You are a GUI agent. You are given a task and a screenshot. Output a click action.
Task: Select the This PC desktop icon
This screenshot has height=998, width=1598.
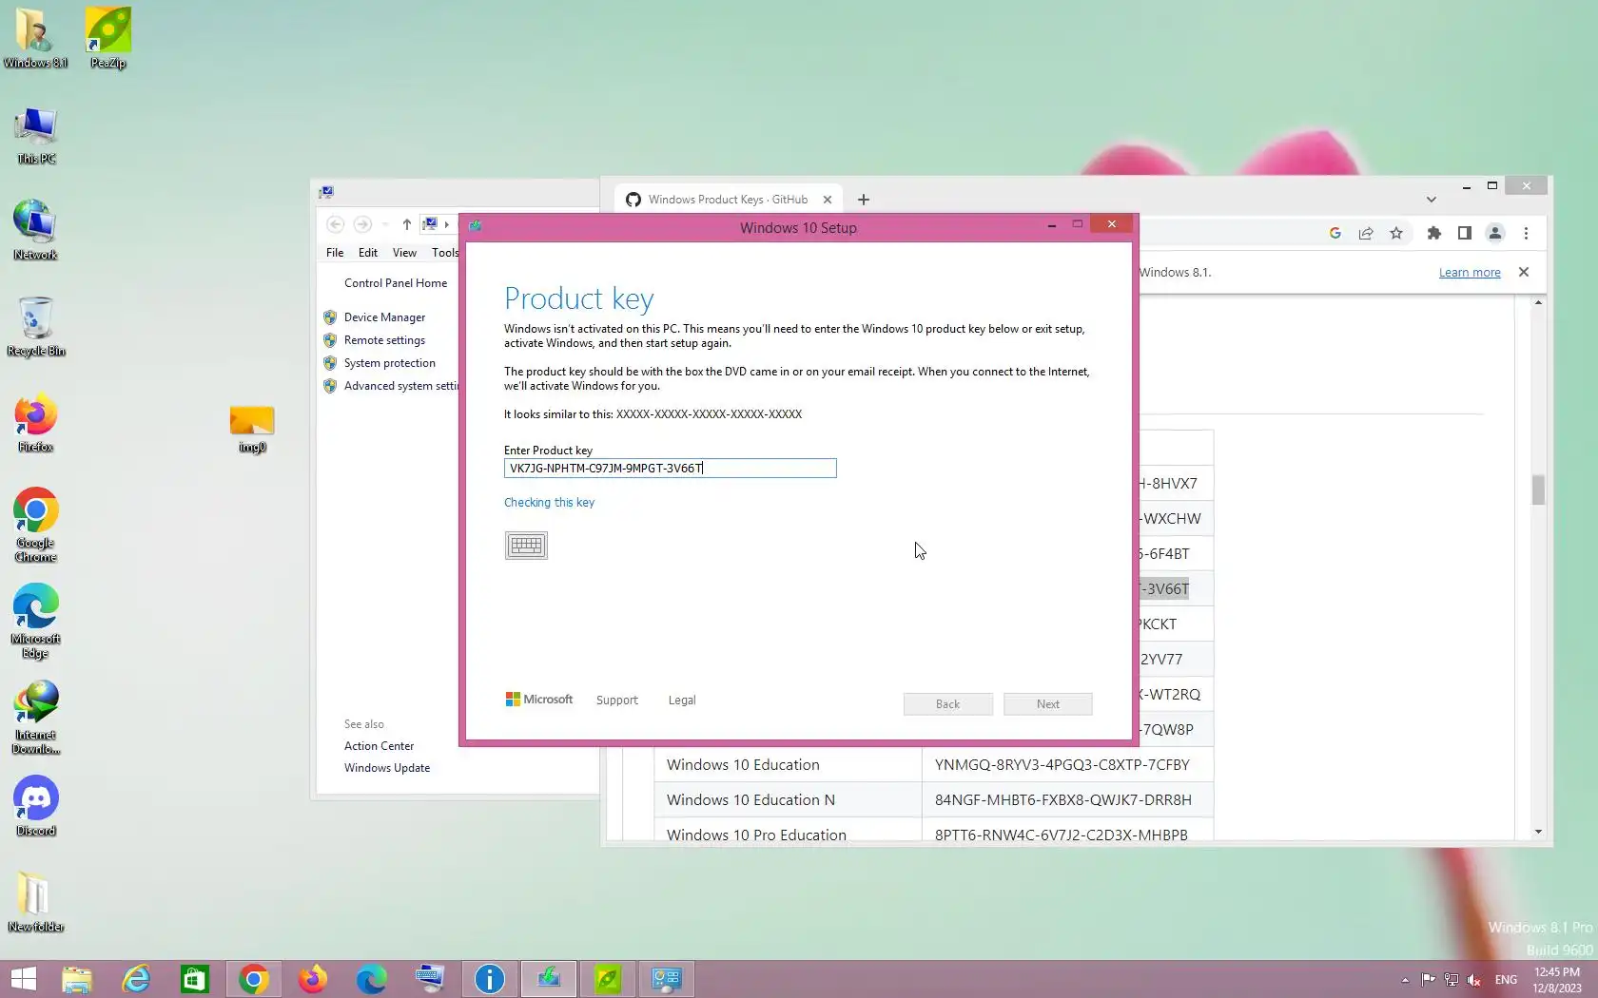tap(36, 135)
